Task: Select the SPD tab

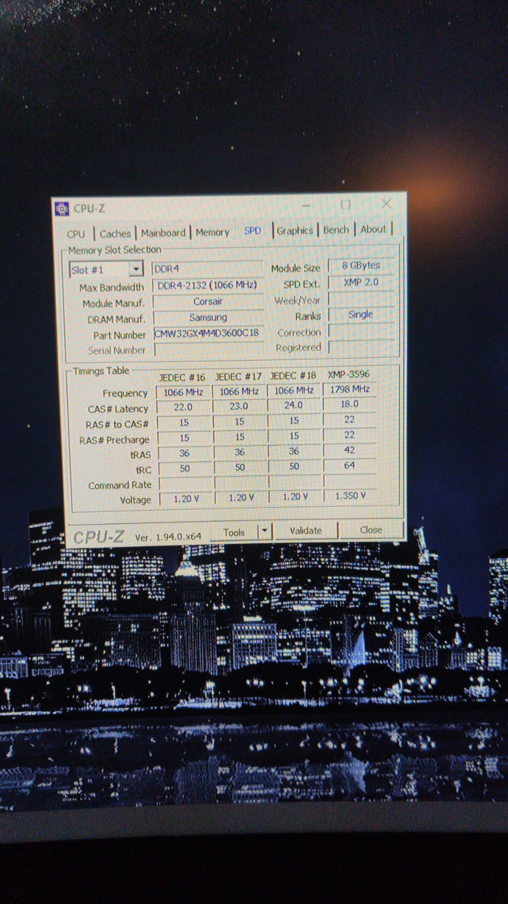Action: tap(253, 231)
